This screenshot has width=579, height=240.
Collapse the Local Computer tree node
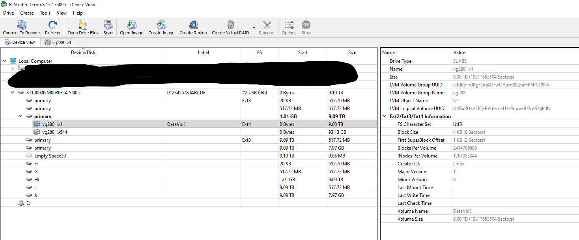[5, 61]
